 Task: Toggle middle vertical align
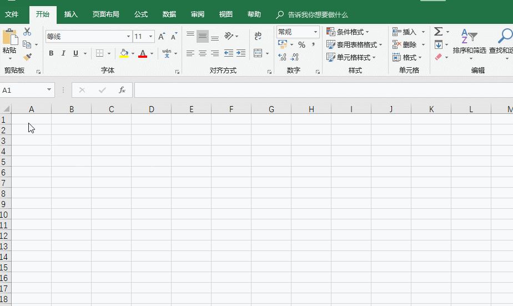tap(203, 36)
